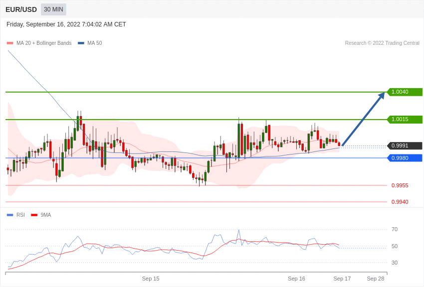Click the 9MA red legend swatch
The height and width of the screenshot is (287, 424).
34,215
